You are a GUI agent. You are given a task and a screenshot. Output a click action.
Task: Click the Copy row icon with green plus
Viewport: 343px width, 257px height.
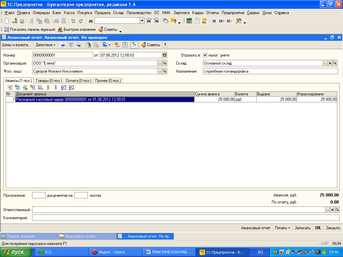coord(17,87)
